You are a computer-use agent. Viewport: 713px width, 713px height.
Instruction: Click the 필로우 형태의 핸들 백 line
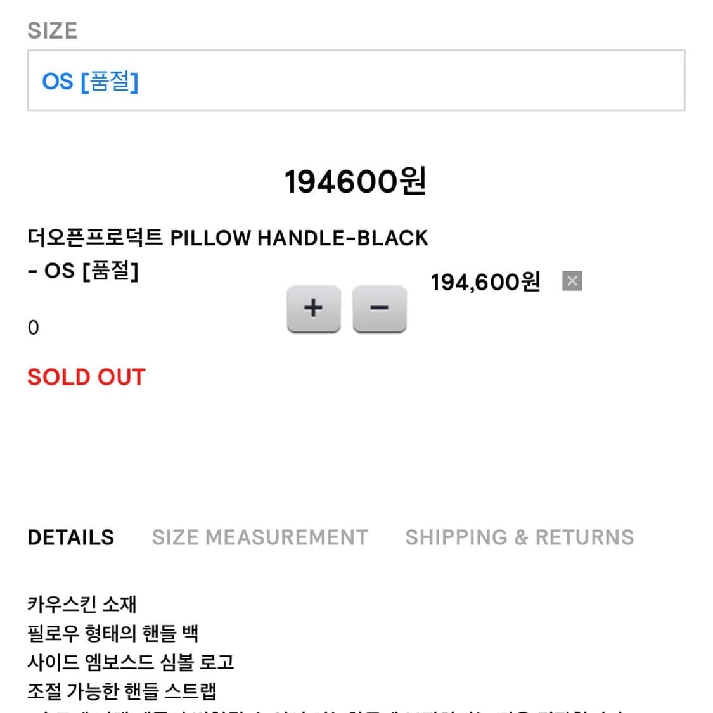click(113, 633)
